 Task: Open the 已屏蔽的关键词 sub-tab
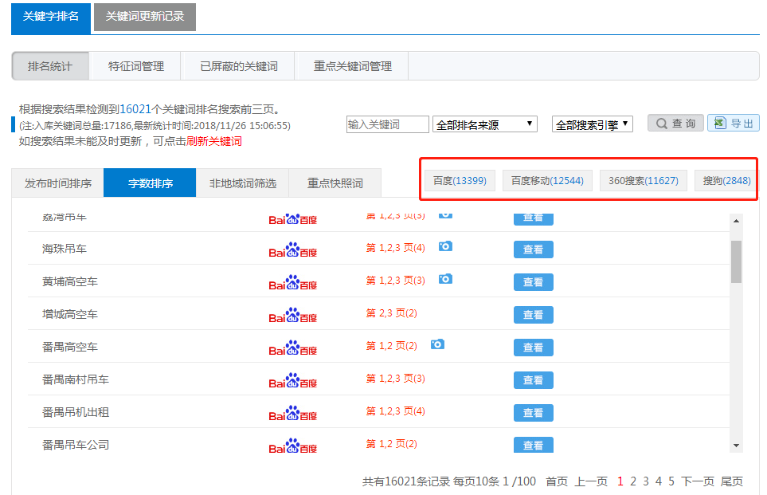click(239, 66)
